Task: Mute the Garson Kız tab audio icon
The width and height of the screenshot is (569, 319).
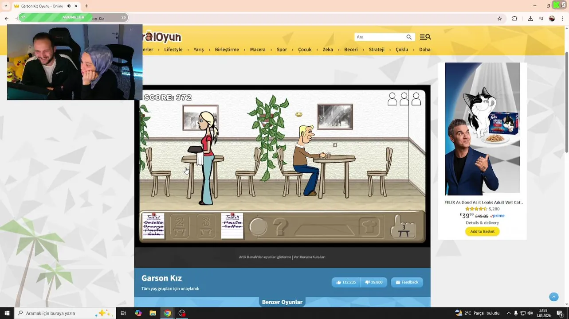Action: tap(68, 6)
